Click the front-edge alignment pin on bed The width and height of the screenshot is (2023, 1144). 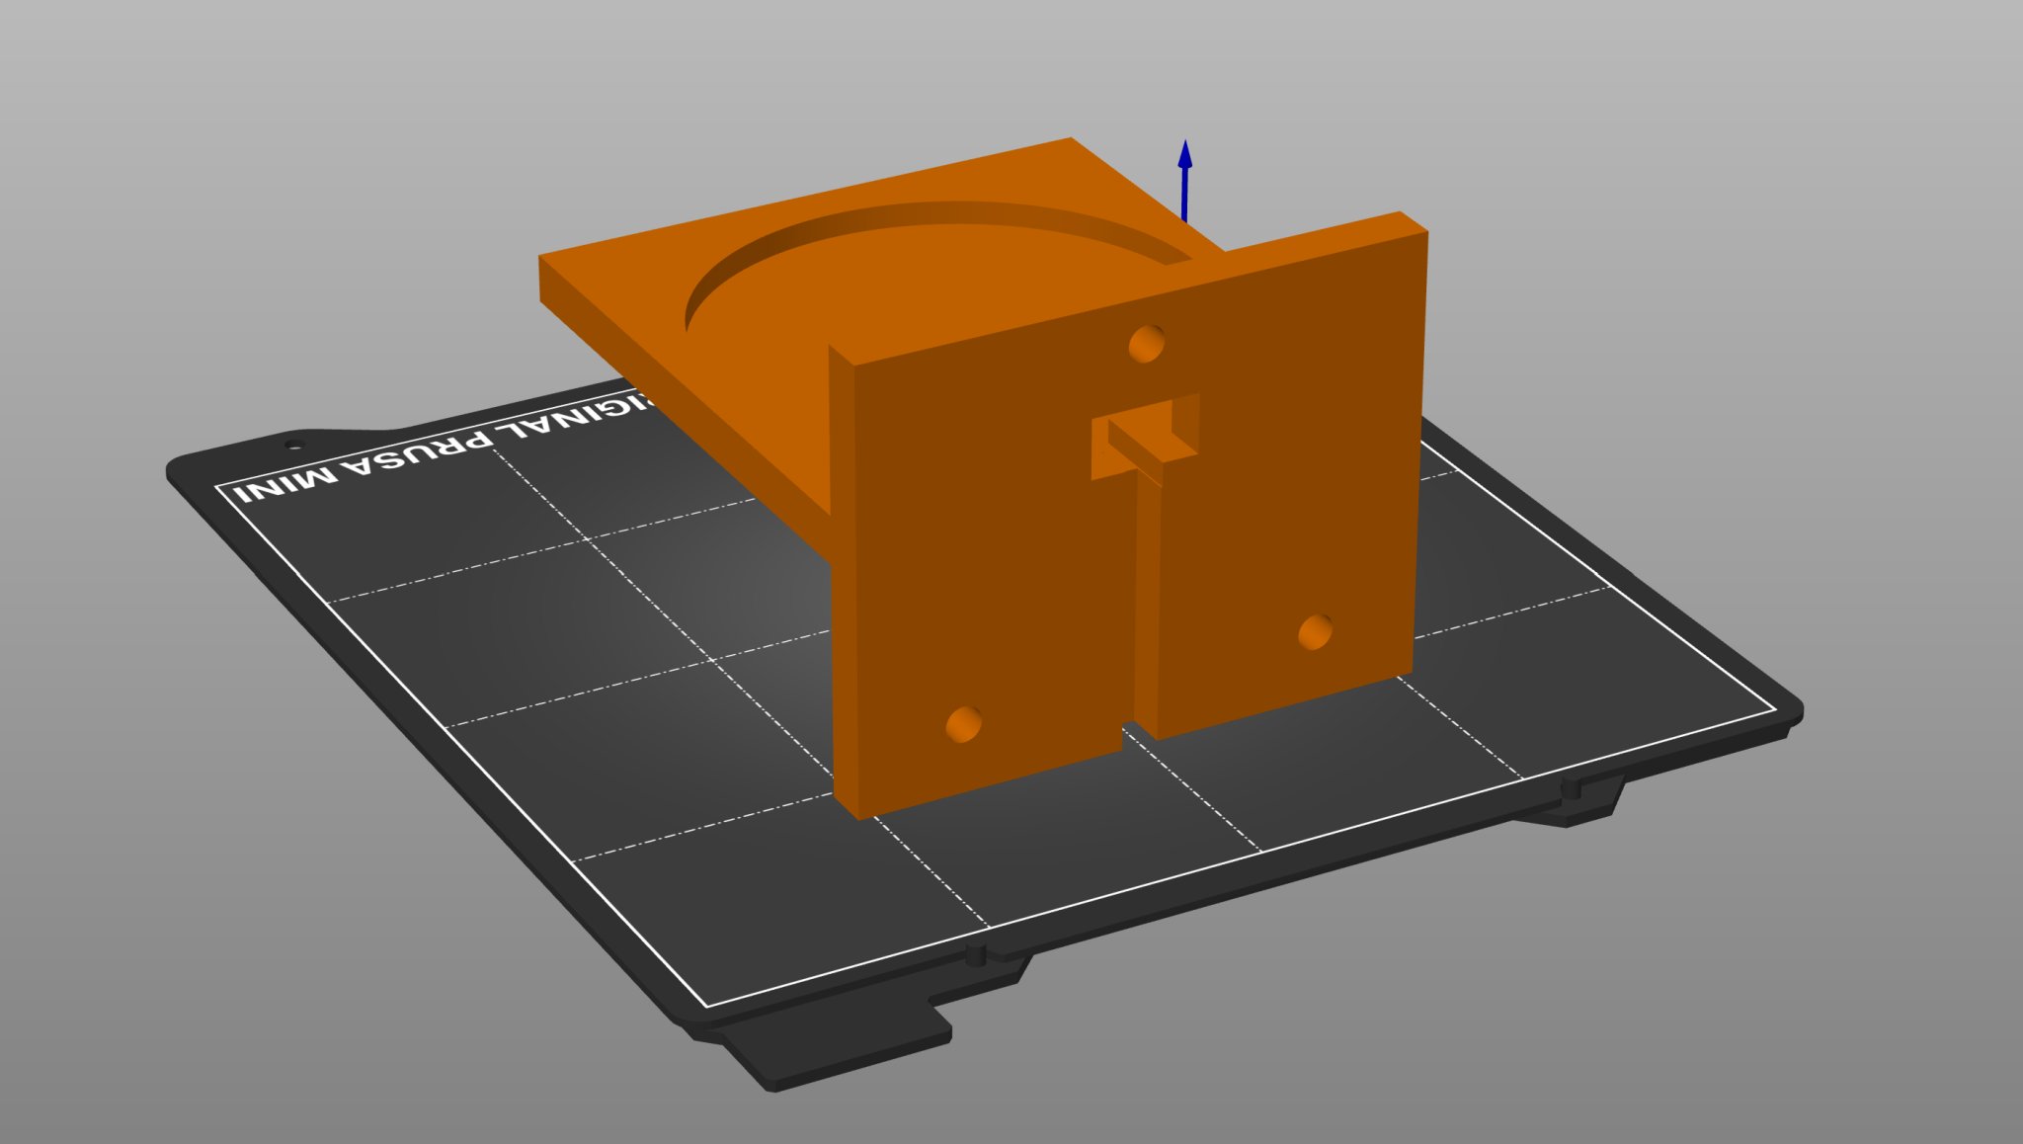coord(976,954)
